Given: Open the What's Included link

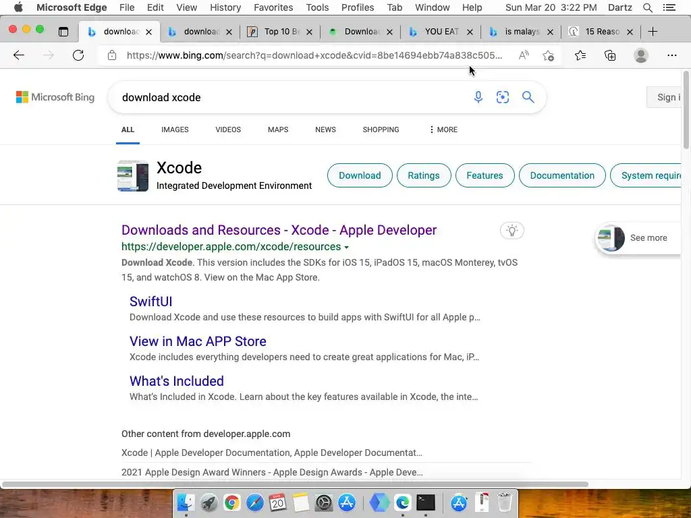Looking at the screenshot, I should pos(177,381).
